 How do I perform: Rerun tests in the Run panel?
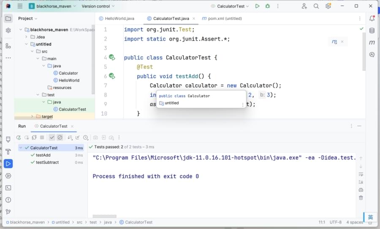(19, 137)
